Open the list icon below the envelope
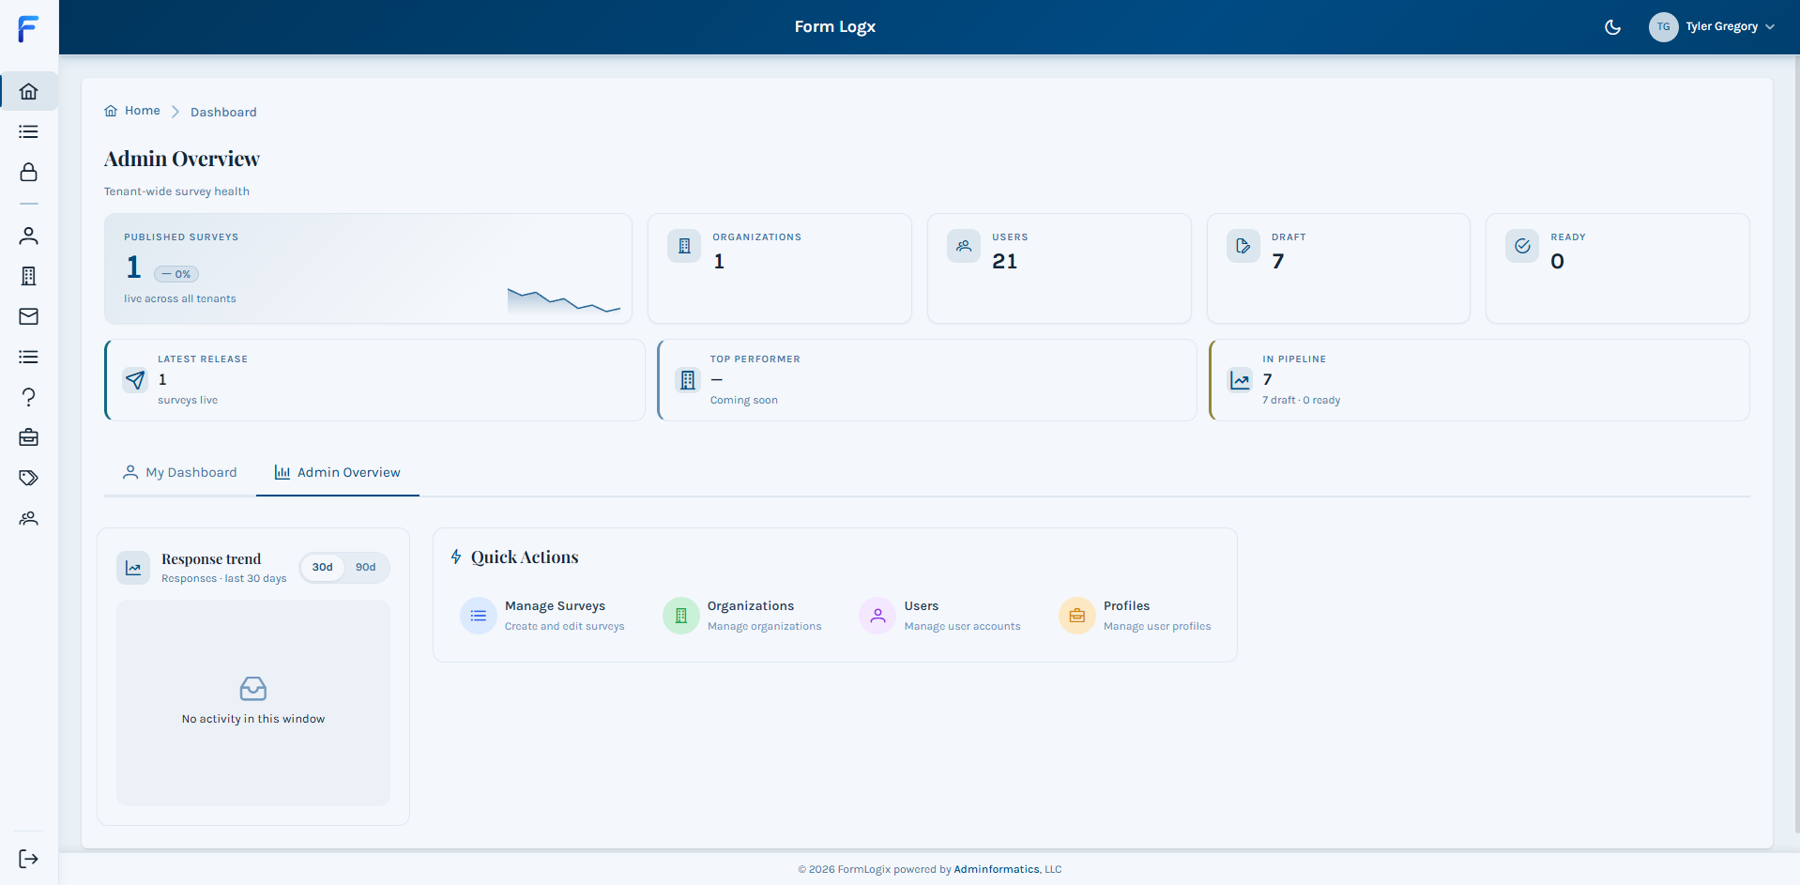The width and height of the screenshot is (1800, 885). coord(29,357)
